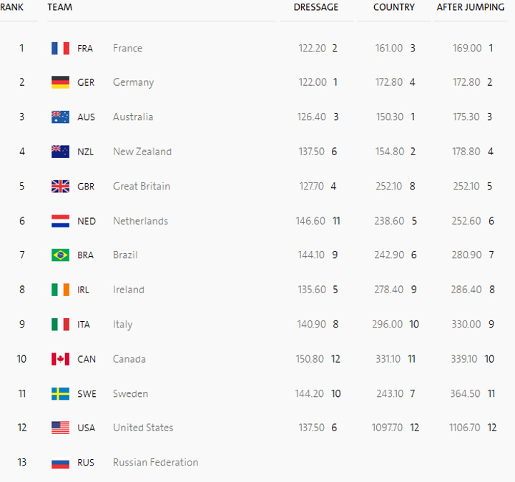Click the Russian Federation flag icon
The image size is (515, 482).
(60, 463)
